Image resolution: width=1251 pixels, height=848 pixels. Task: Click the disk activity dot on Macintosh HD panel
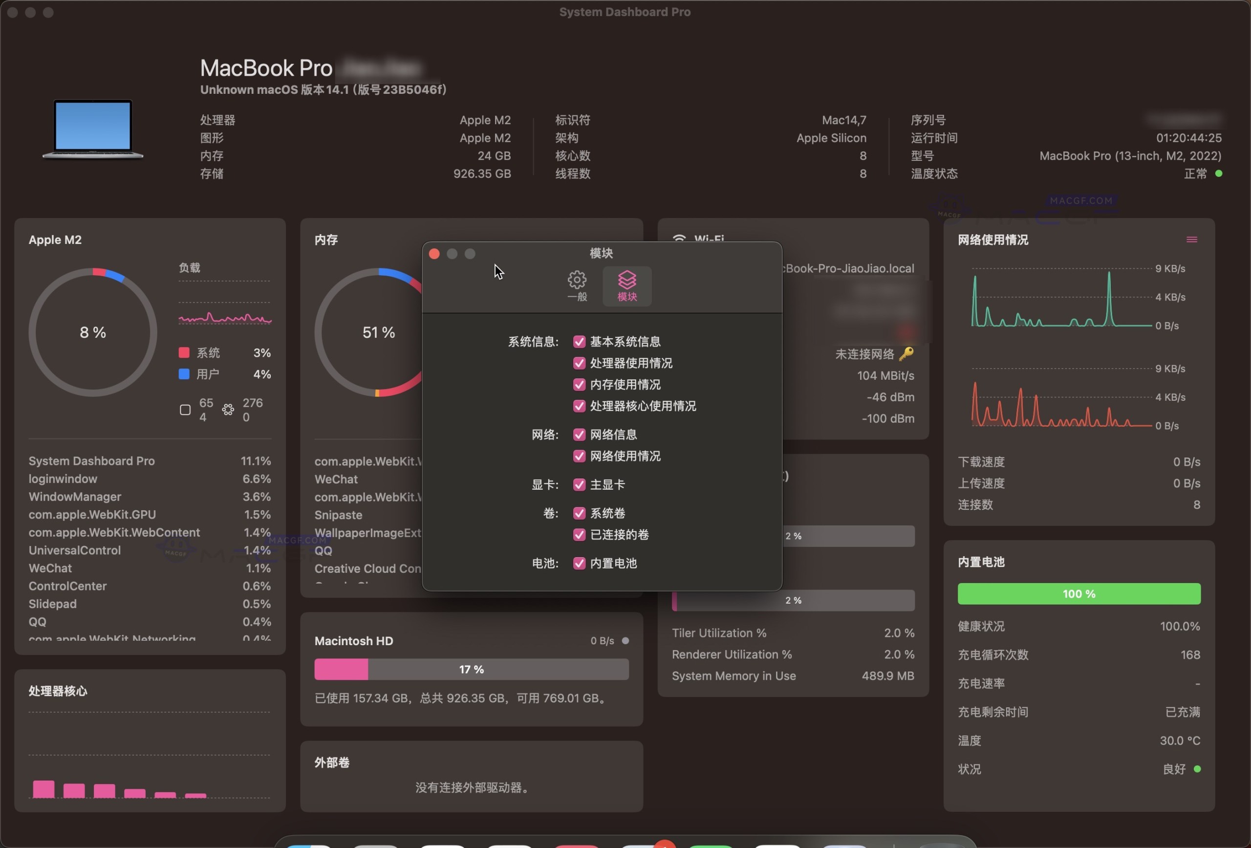pyautogui.click(x=625, y=641)
